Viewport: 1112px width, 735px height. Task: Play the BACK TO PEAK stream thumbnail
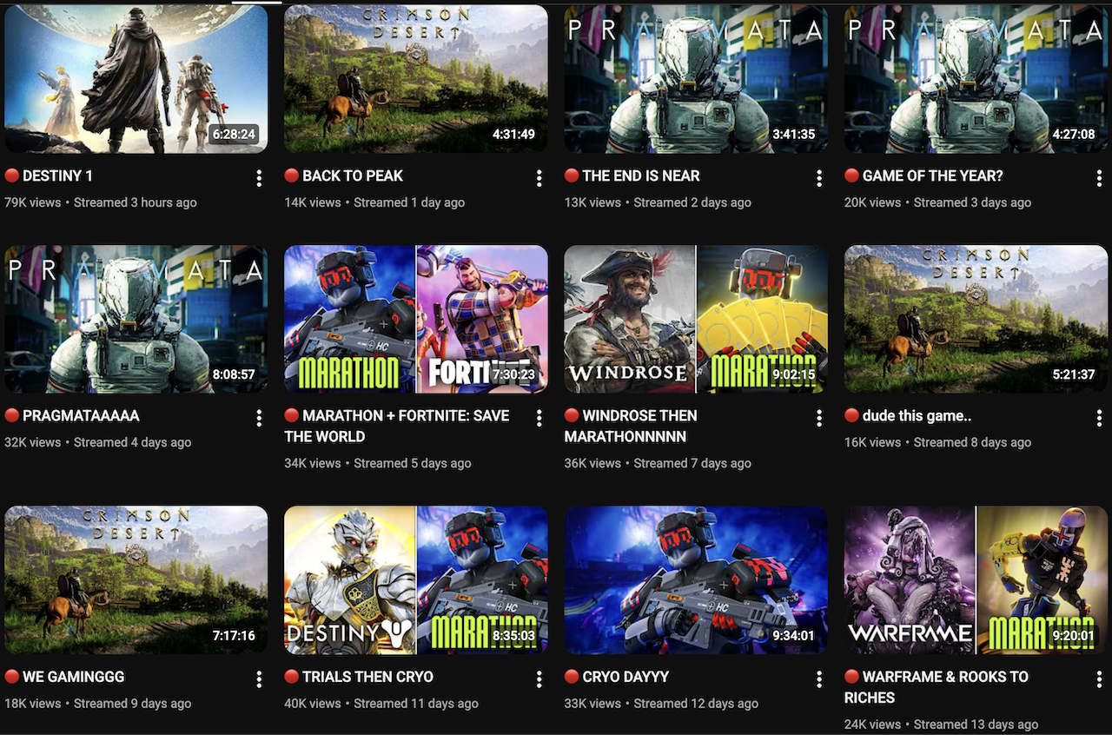(x=416, y=79)
